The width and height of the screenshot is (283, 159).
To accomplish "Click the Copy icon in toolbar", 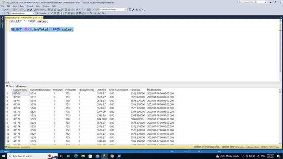I will [x=69, y=10].
